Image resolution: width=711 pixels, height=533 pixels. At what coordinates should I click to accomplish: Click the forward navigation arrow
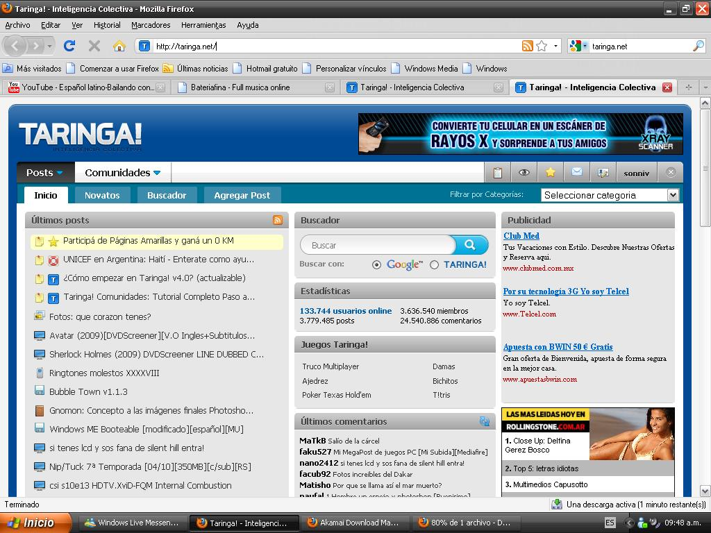35,46
